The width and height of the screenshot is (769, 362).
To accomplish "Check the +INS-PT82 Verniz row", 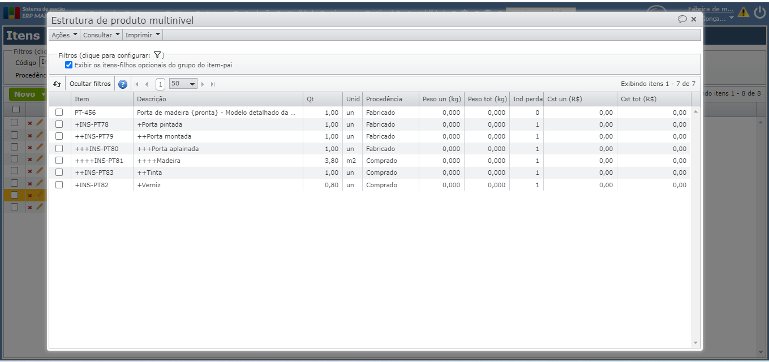I will click(x=59, y=185).
